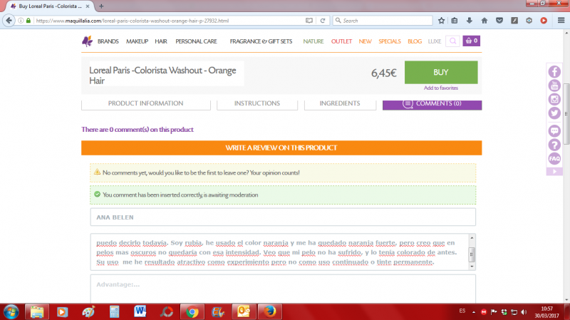The image size is (570, 320).
Task: Click the 6,45€ price text
Action: [383, 73]
